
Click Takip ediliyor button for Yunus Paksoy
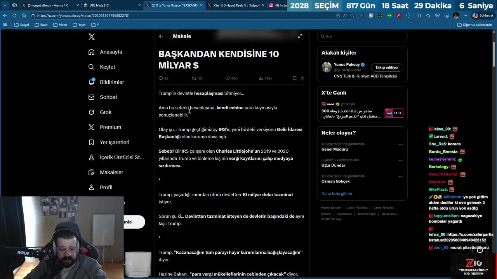click(387, 67)
